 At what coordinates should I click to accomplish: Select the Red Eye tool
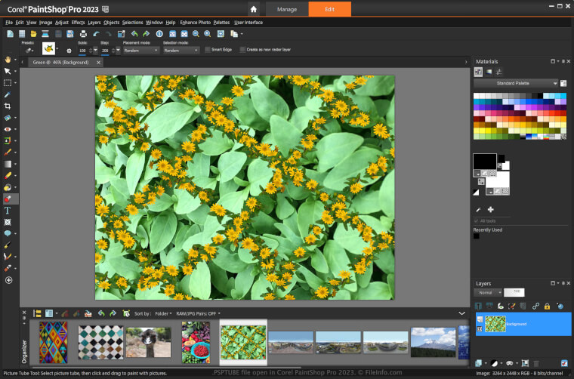(x=8, y=129)
